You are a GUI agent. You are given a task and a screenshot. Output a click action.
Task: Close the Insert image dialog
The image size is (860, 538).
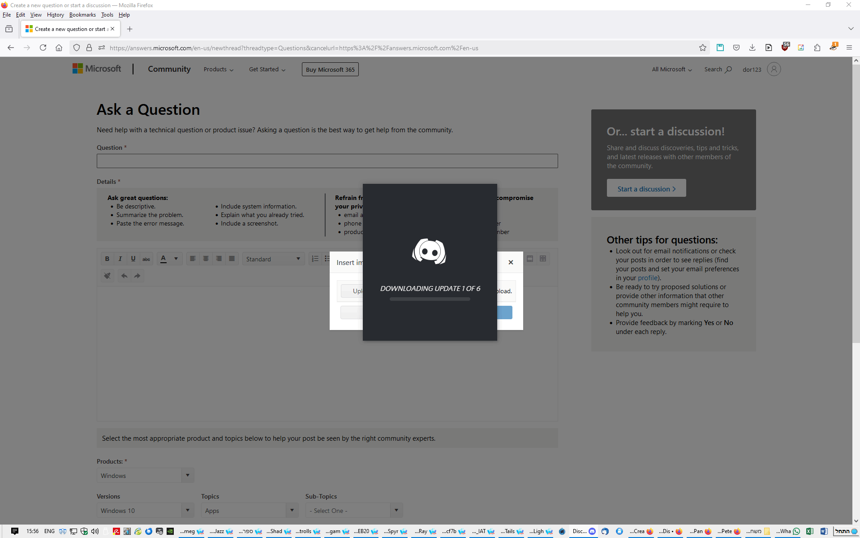511,262
